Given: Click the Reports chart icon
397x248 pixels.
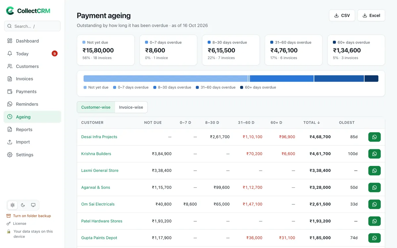Looking at the screenshot, I should [10, 129].
